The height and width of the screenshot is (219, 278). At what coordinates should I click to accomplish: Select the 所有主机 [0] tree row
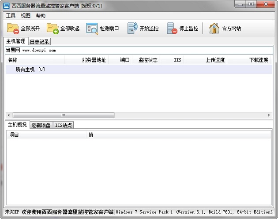point(30,69)
